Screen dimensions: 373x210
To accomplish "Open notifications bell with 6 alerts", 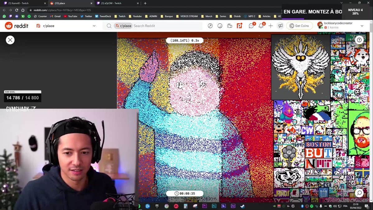I will tap(261, 26).
